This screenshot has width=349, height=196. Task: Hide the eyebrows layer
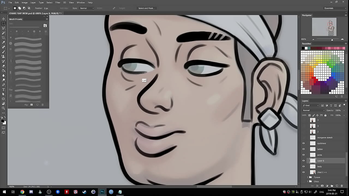click(303, 143)
